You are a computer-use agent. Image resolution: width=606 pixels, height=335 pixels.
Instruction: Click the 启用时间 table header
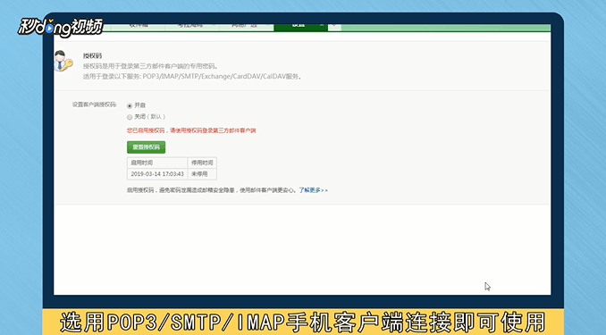pos(157,163)
